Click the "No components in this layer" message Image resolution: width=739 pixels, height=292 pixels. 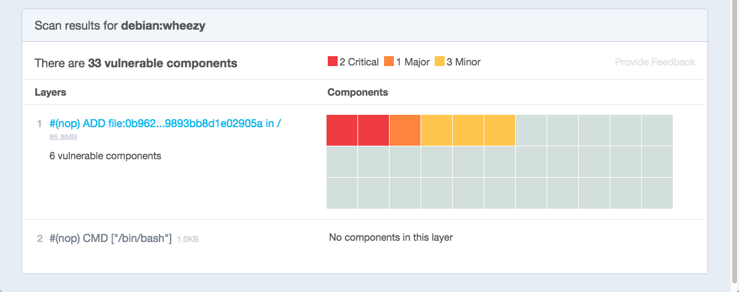[x=391, y=238]
